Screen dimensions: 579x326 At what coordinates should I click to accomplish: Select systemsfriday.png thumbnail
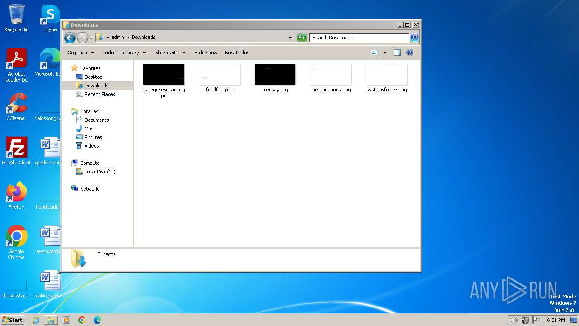pos(386,75)
